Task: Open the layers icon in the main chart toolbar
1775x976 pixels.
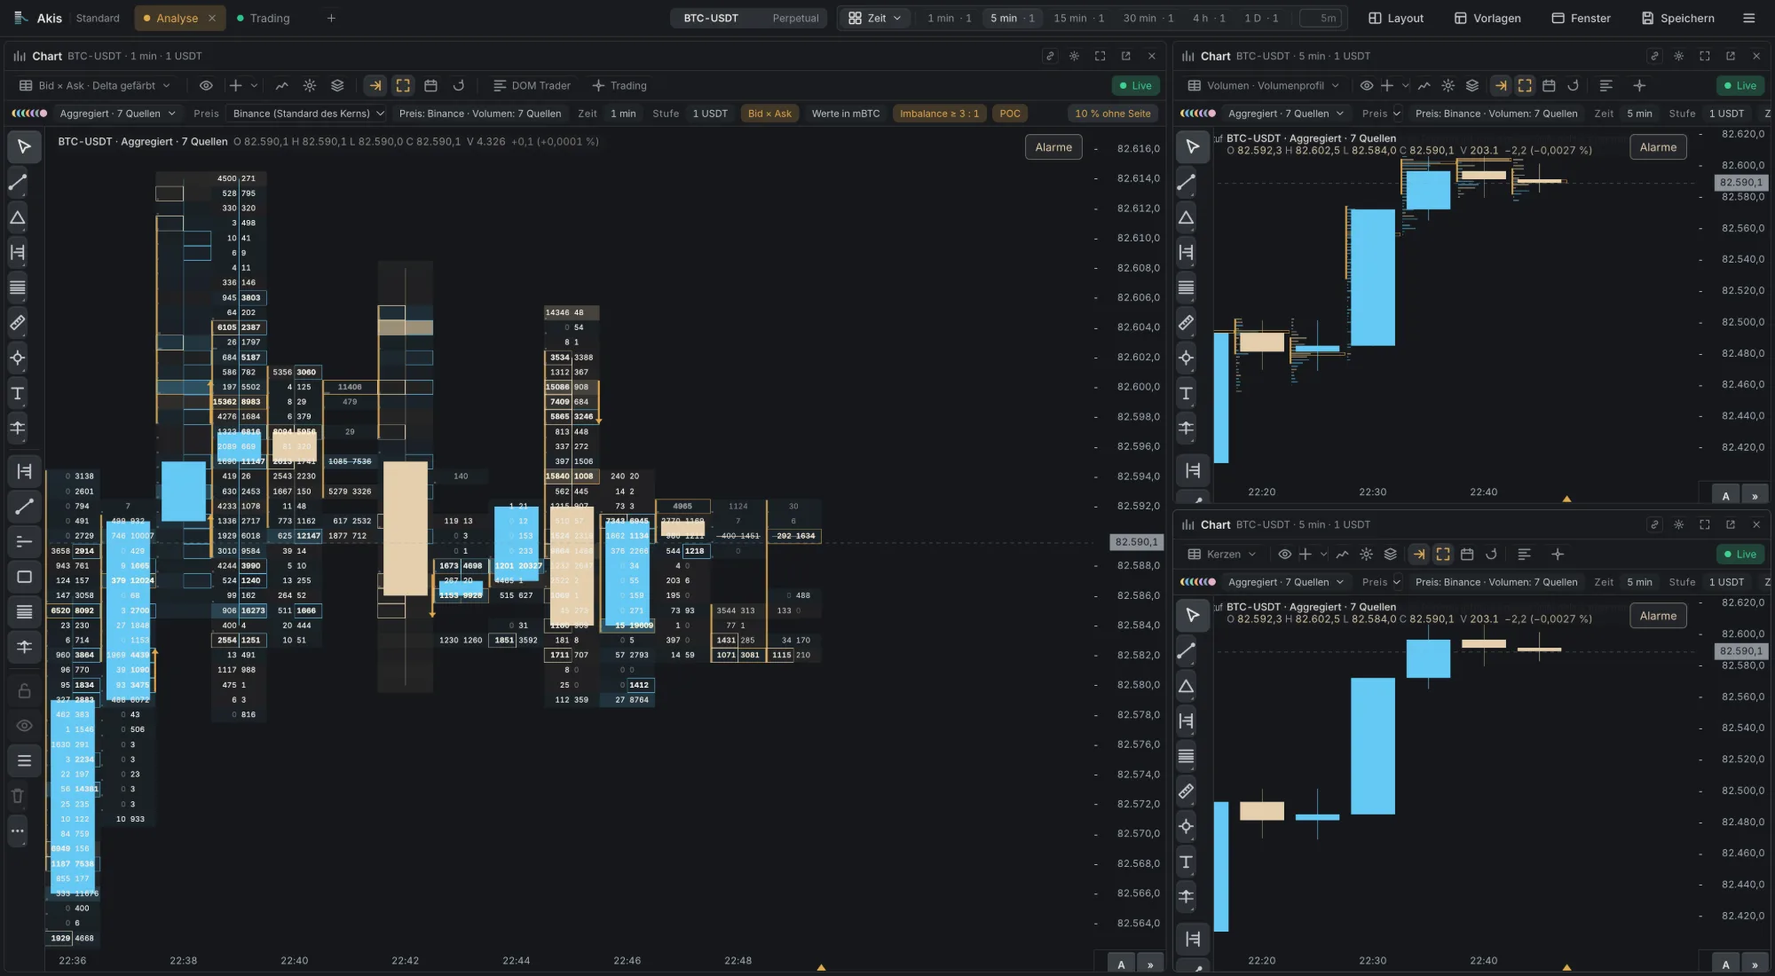Action: [x=337, y=86]
